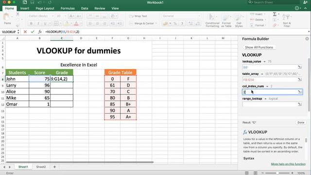
Task: Select grade table cell B+
Action: [128, 104]
